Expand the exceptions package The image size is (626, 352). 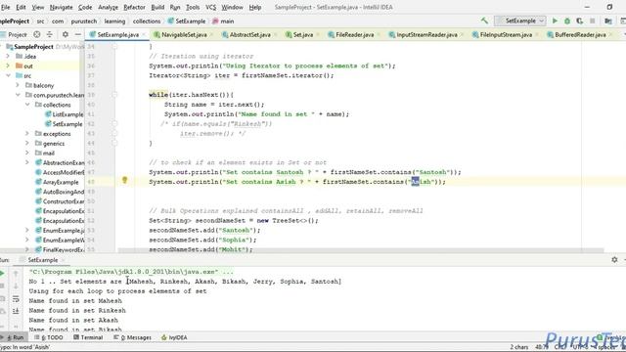(x=27, y=134)
